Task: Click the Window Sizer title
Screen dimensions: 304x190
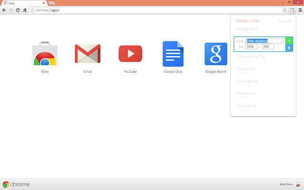Action: tap(248, 21)
